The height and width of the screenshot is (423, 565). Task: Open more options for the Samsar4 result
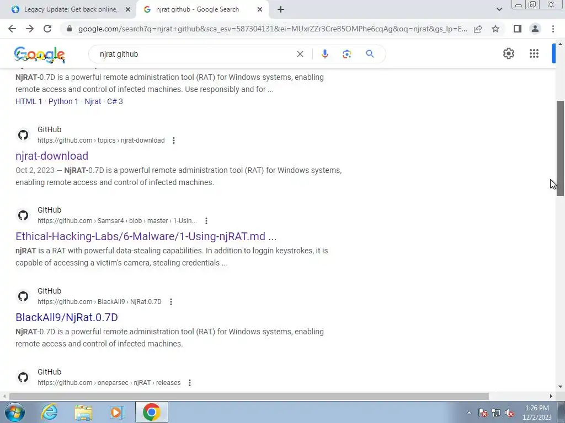[206, 221]
